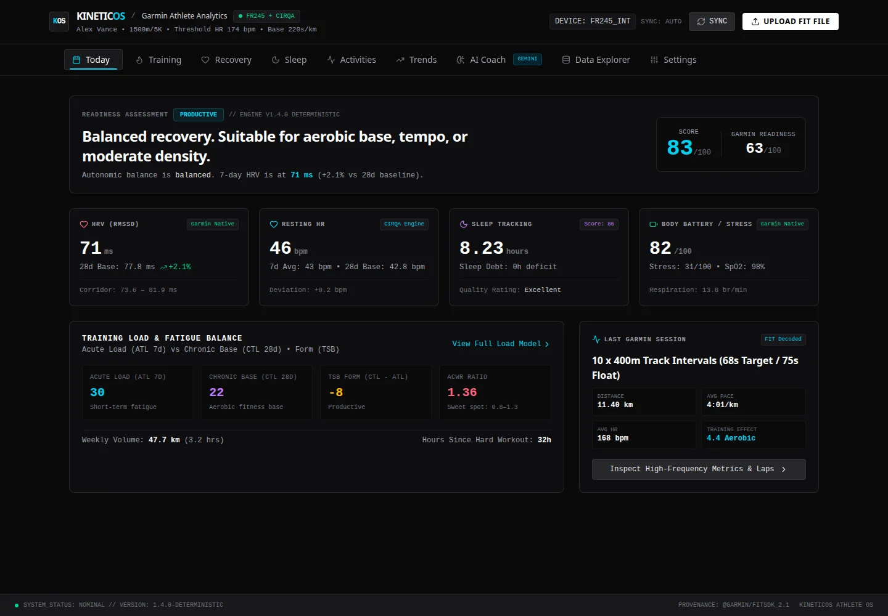Open the Recovery tab
Image resolution: width=888 pixels, height=616 pixels.
pyautogui.click(x=226, y=60)
